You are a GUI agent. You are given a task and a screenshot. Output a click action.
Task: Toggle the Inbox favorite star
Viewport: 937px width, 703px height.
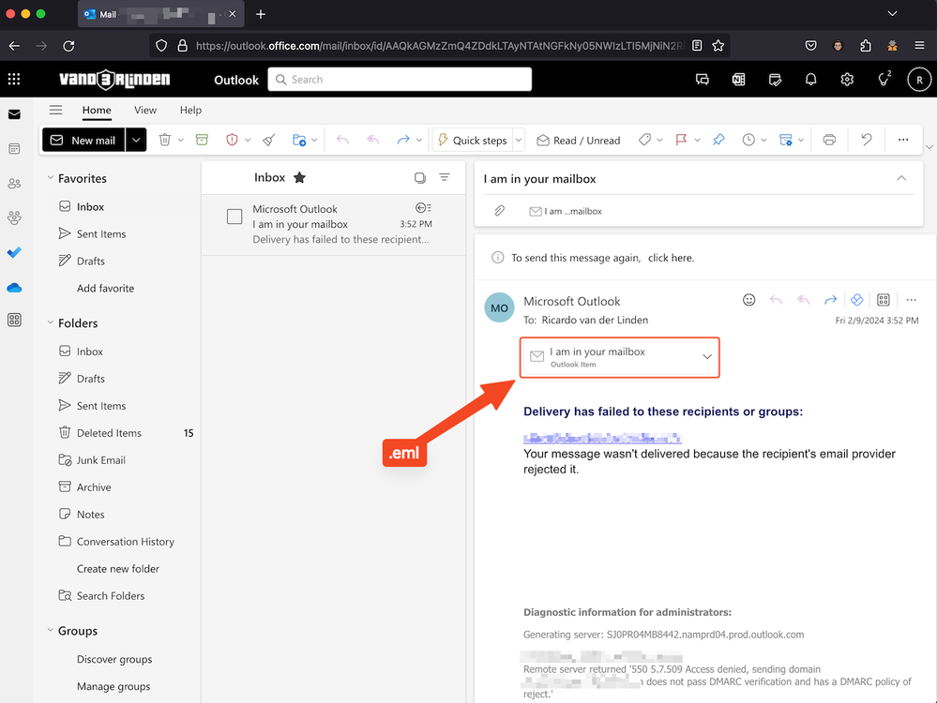299,177
